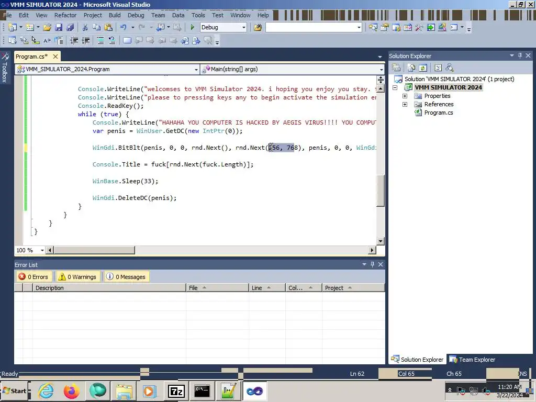Uncomment the selected lines icon
This screenshot has height=402, width=536.
tap(112, 41)
